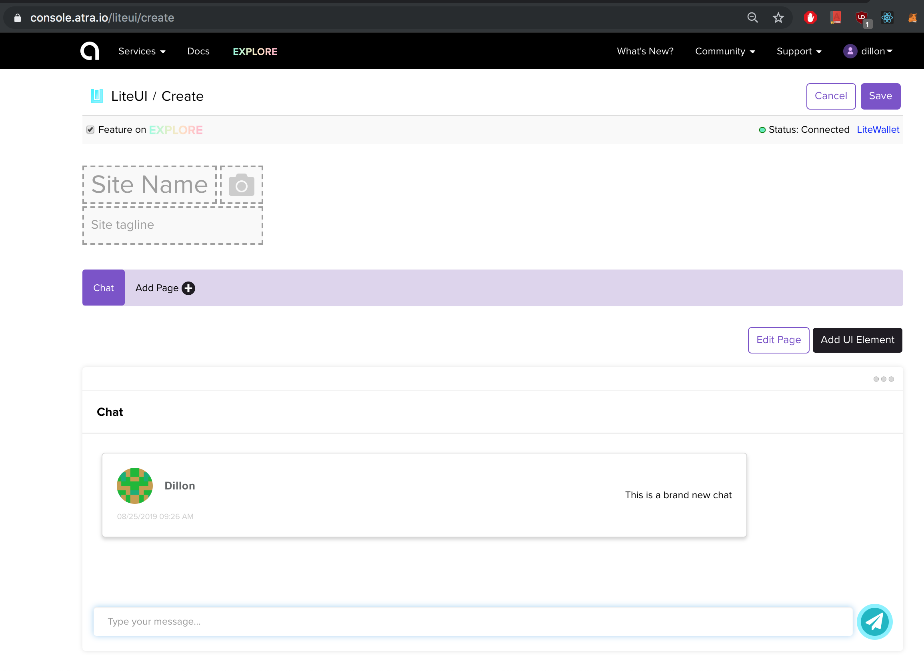Click the plus icon beside Add Page
This screenshot has width=924, height=671.
pyautogui.click(x=188, y=288)
